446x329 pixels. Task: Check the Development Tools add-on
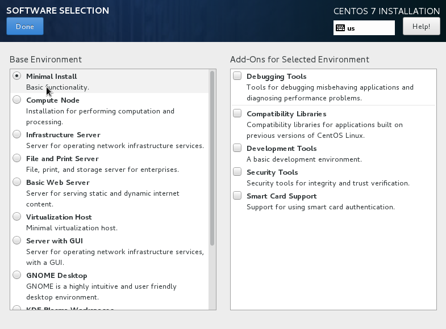pos(237,148)
